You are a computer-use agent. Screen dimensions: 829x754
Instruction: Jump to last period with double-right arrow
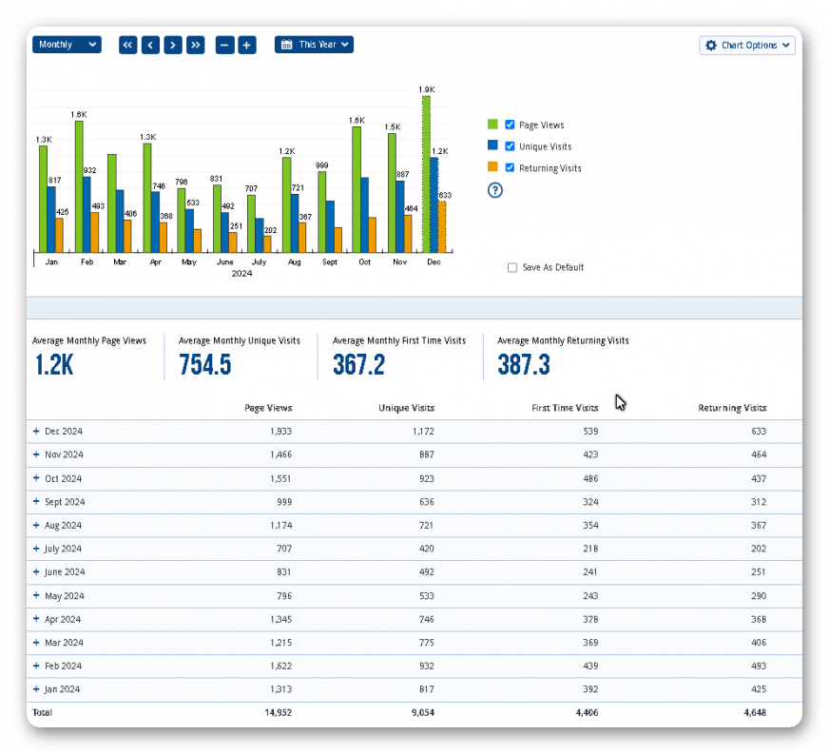[195, 45]
